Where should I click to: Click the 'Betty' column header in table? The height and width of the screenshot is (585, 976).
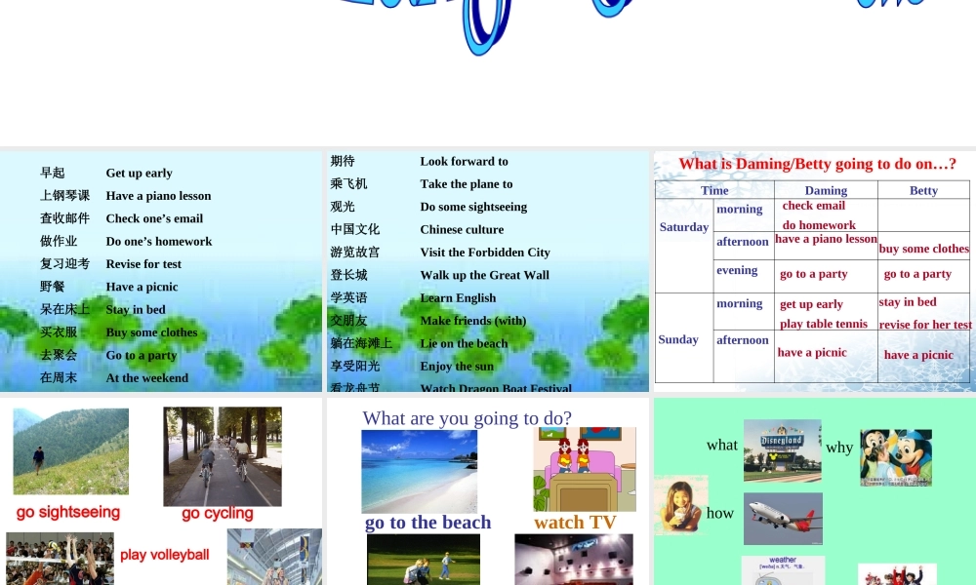923,190
